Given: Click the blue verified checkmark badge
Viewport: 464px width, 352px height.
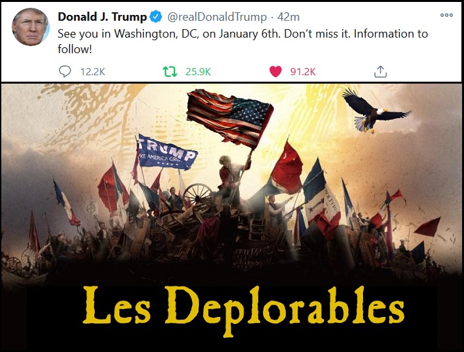Looking at the screenshot, I should tap(156, 17).
